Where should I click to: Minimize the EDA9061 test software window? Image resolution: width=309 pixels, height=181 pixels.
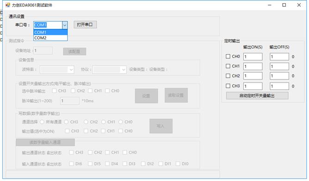pyautogui.click(x=269, y=5)
